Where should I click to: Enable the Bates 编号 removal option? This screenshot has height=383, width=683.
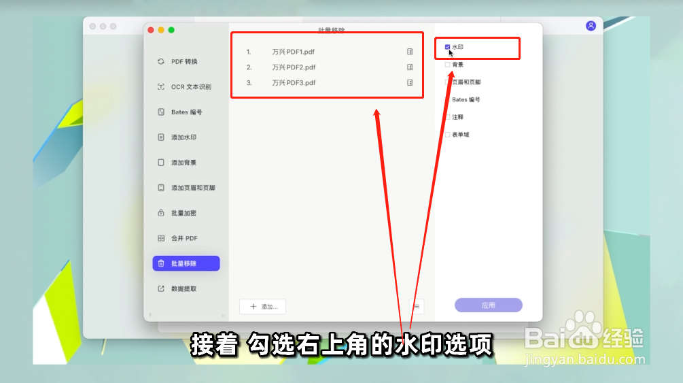(447, 99)
